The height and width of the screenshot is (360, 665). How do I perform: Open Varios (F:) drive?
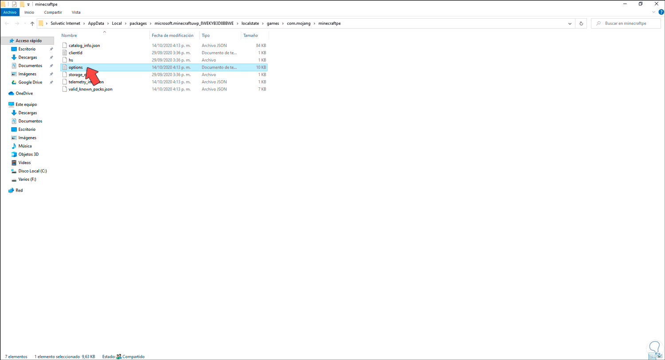point(27,179)
